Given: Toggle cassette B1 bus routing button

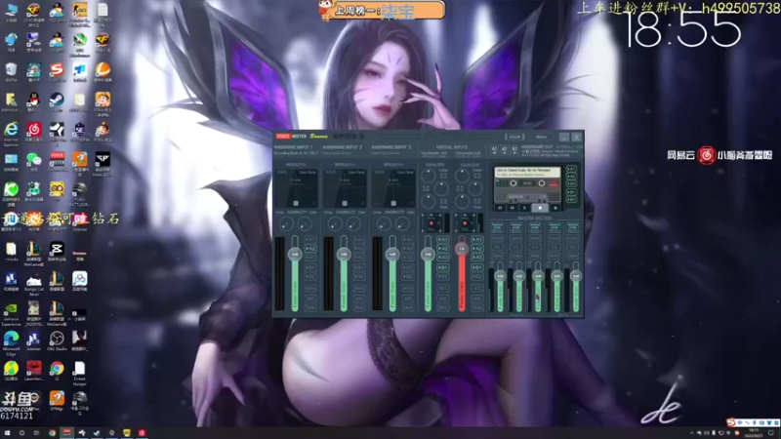Looking at the screenshot, I should tap(571, 192).
